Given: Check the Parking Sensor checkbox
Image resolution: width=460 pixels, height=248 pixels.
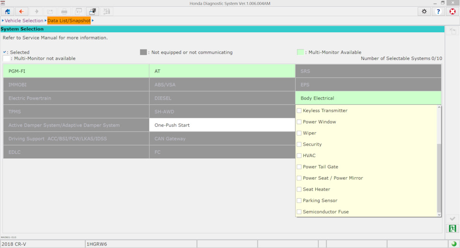Looking at the screenshot, I should pos(299,201).
